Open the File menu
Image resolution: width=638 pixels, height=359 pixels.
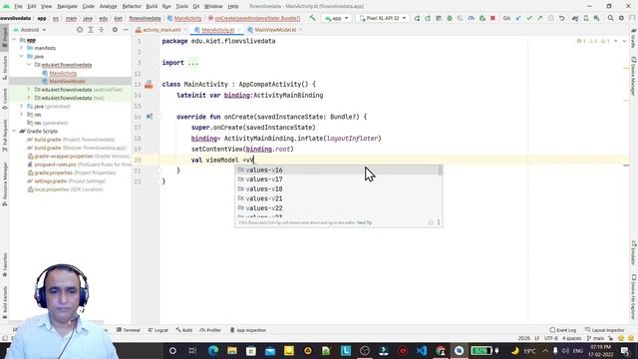click(18, 7)
